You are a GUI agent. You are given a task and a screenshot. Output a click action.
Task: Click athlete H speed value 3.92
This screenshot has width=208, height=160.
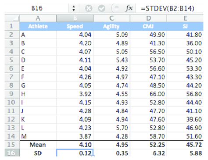tap(75, 94)
